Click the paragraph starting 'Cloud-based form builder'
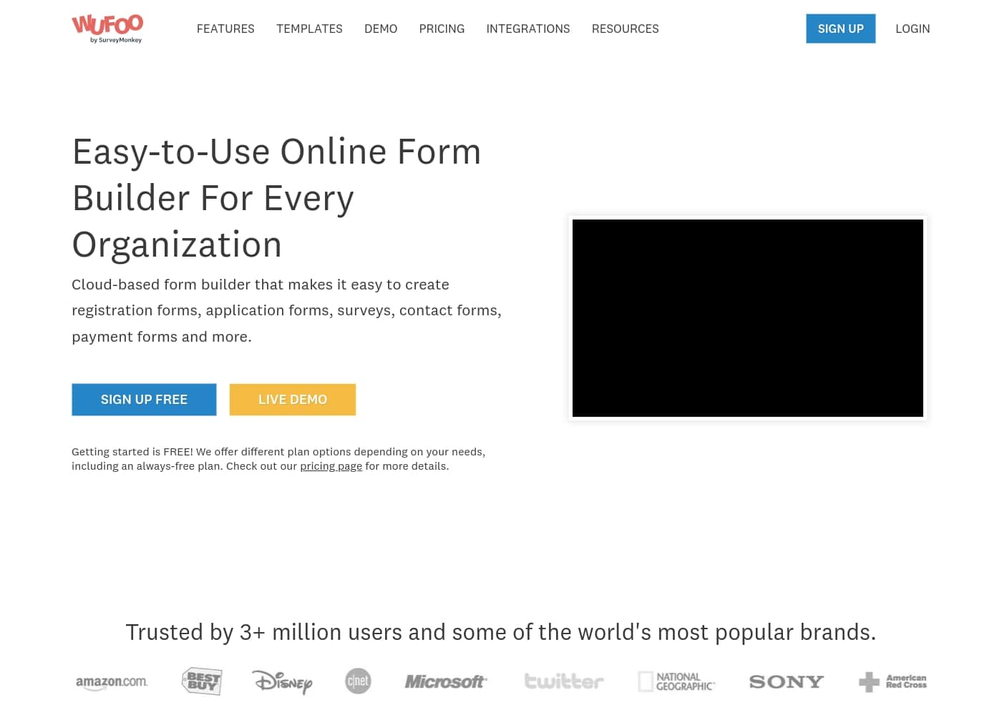The image size is (1002, 715). coord(286,310)
